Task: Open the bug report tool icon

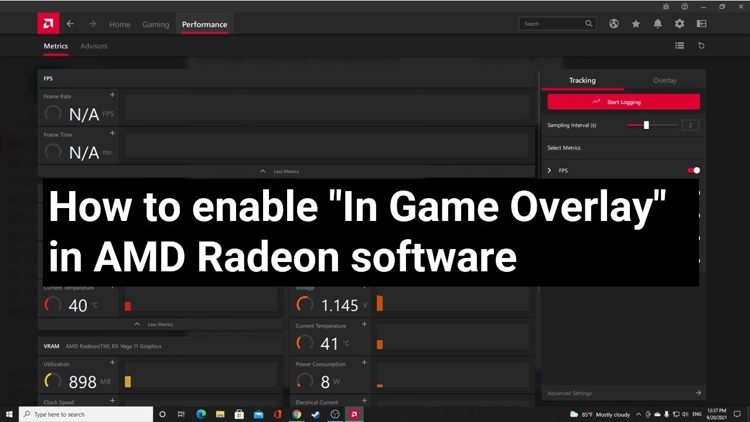Action: [666, 6]
